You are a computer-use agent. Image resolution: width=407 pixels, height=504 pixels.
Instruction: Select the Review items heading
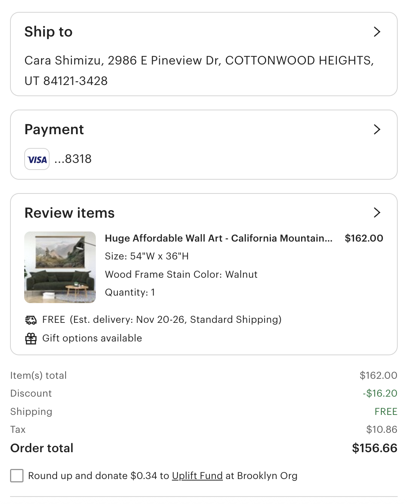click(70, 213)
